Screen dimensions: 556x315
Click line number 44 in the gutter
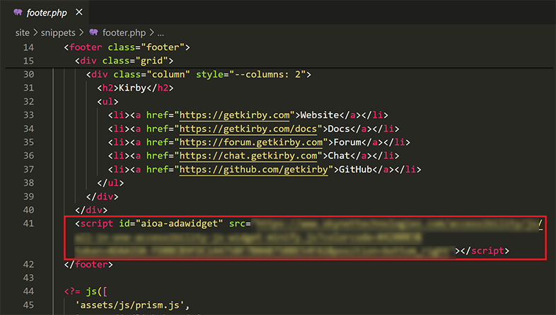[28, 291]
